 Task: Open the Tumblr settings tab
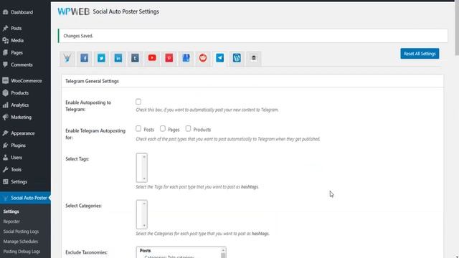pos(135,58)
